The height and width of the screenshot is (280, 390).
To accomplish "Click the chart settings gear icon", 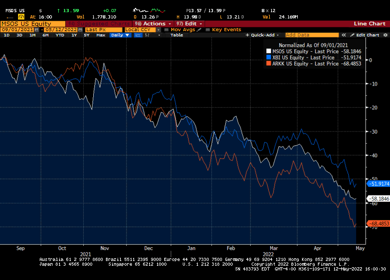I will [385, 35].
